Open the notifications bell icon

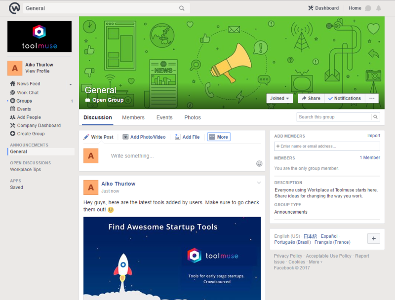(378, 8)
